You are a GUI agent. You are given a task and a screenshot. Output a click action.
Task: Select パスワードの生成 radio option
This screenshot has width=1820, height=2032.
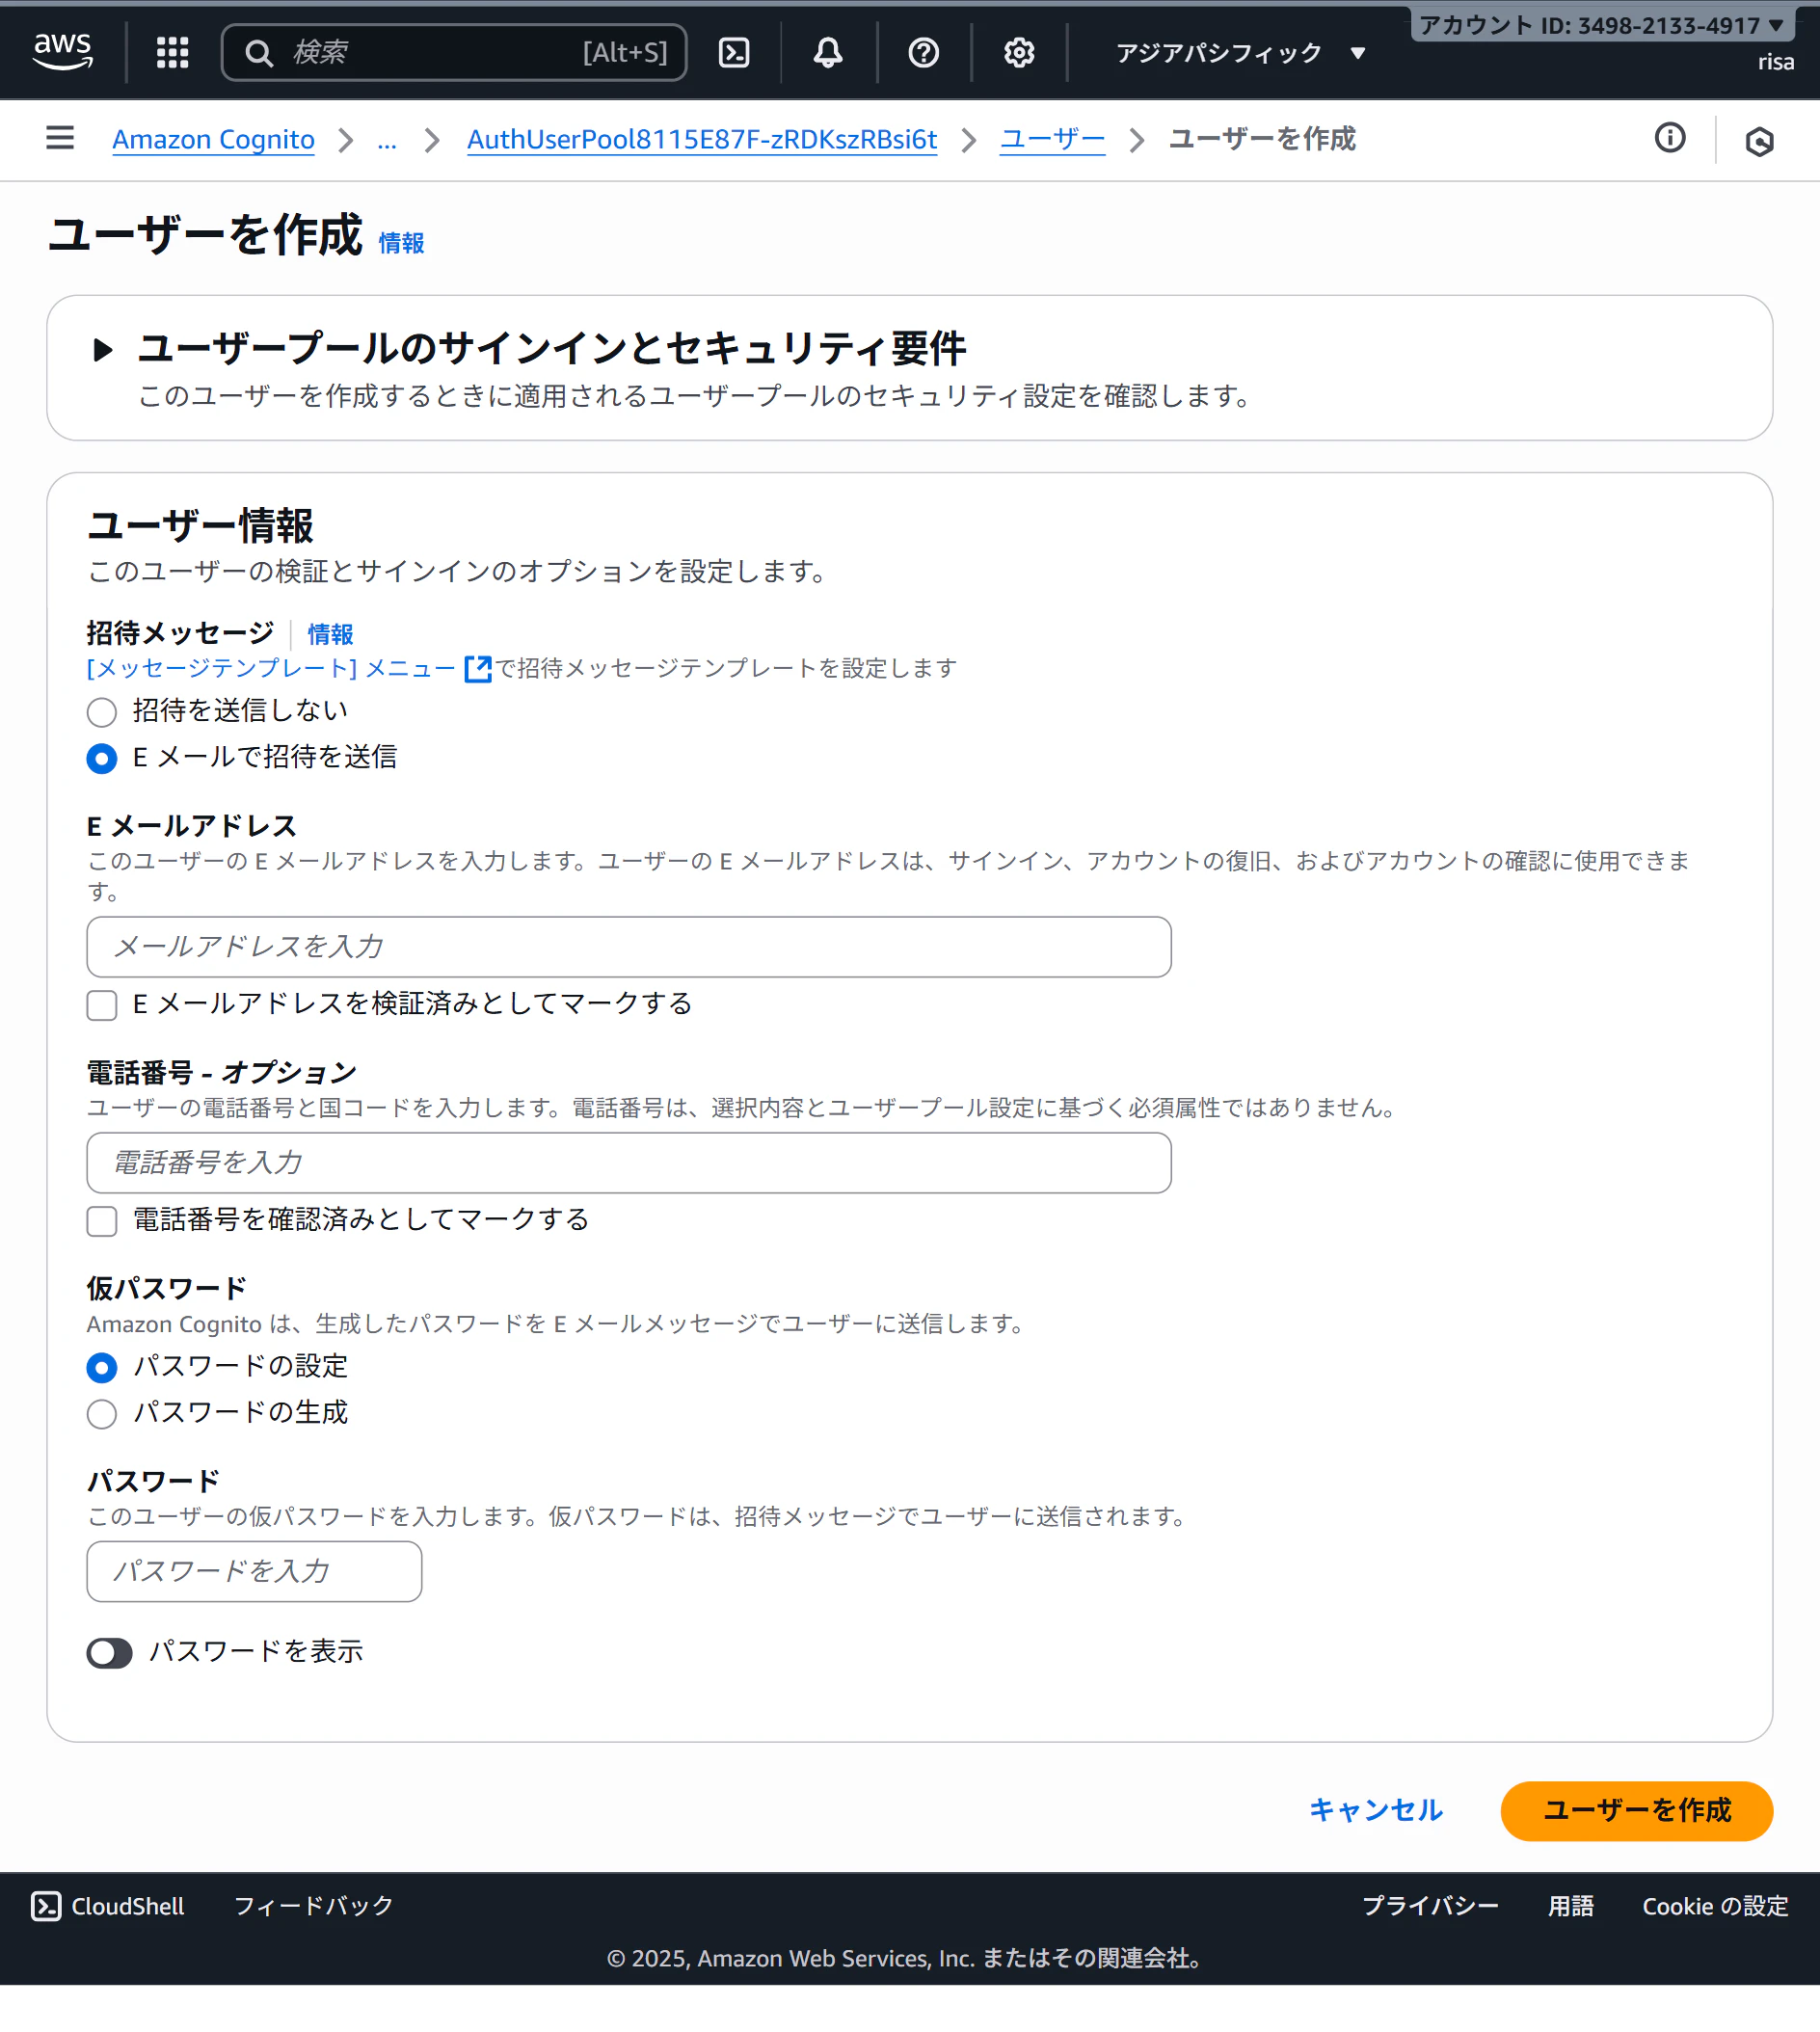(x=101, y=1414)
